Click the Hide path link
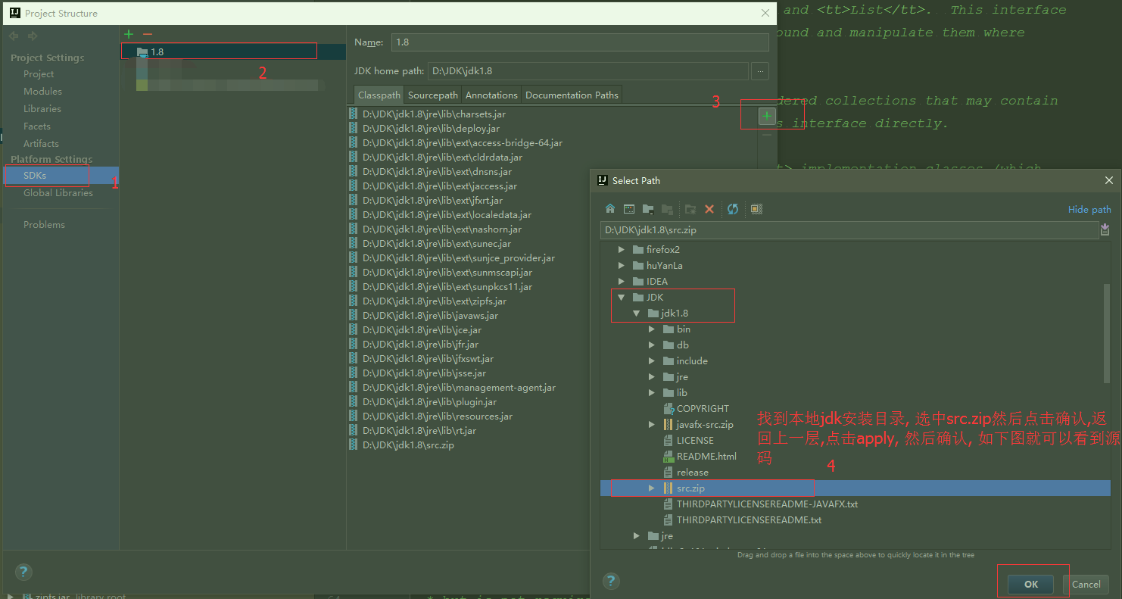The width and height of the screenshot is (1122, 599). click(1089, 209)
